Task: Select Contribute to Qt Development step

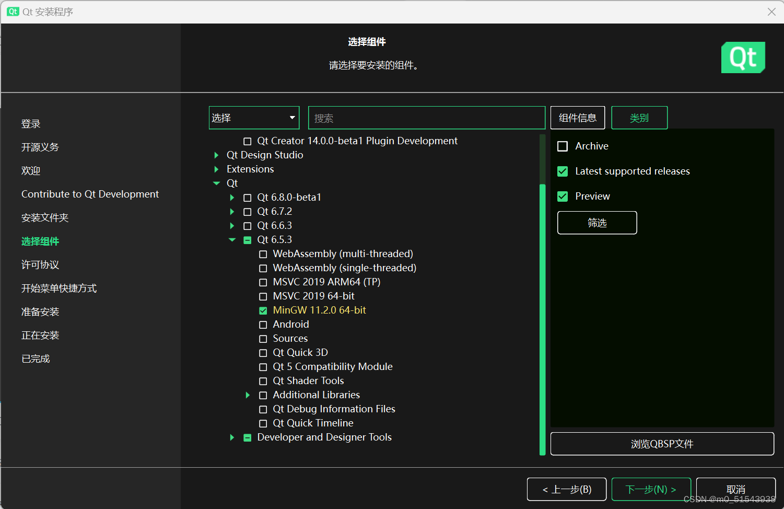Action: [90, 194]
